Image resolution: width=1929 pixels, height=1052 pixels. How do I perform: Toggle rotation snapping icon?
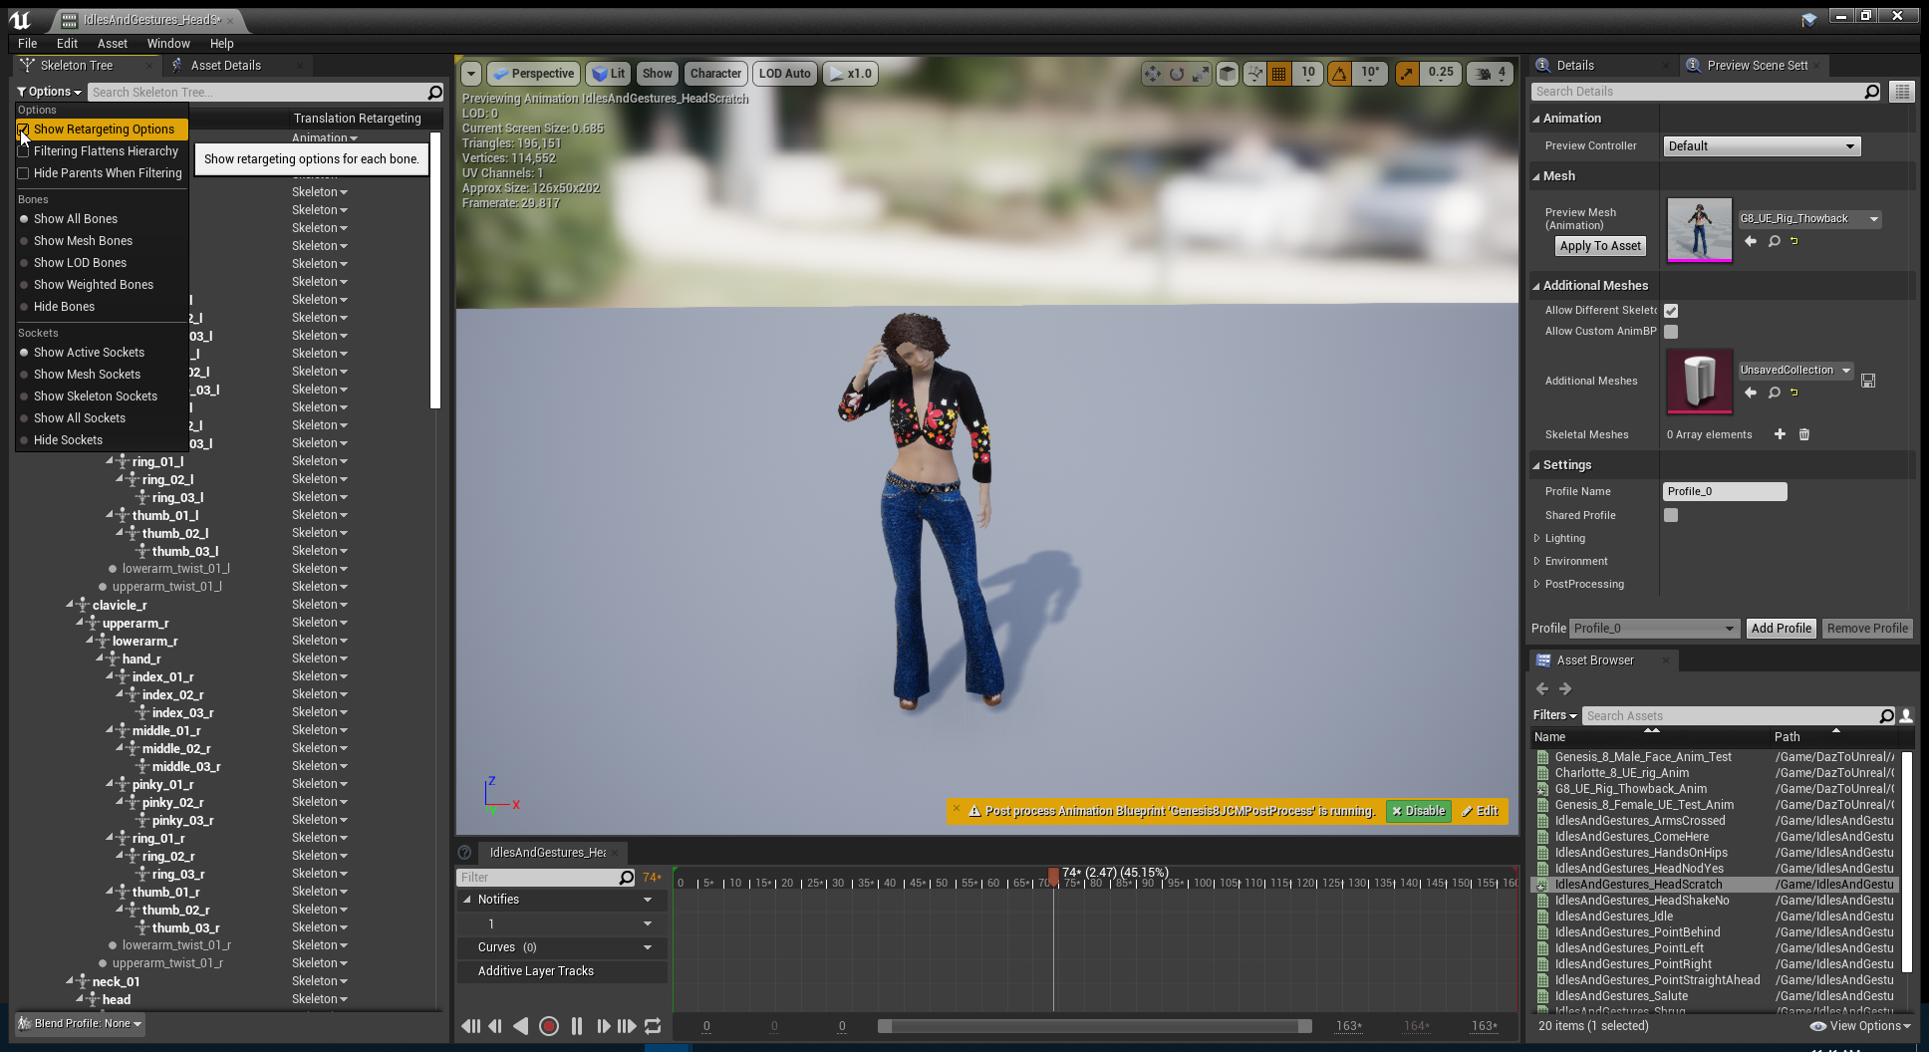click(1340, 74)
